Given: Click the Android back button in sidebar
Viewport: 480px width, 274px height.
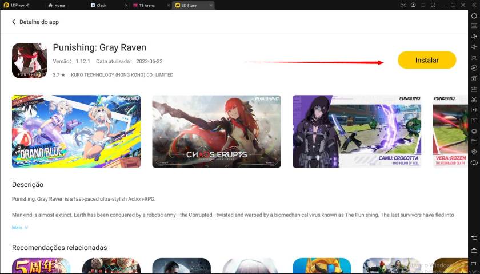Looking at the screenshot, I should 474,237.
